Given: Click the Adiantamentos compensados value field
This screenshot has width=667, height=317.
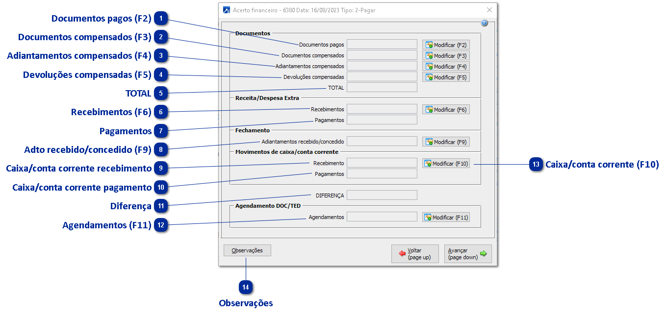Looking at the screenshot, I should (x=382, y=66).
